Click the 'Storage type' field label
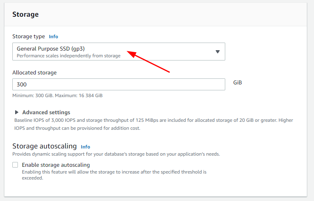Screen dimensions: 314x201 coord(29,37)
